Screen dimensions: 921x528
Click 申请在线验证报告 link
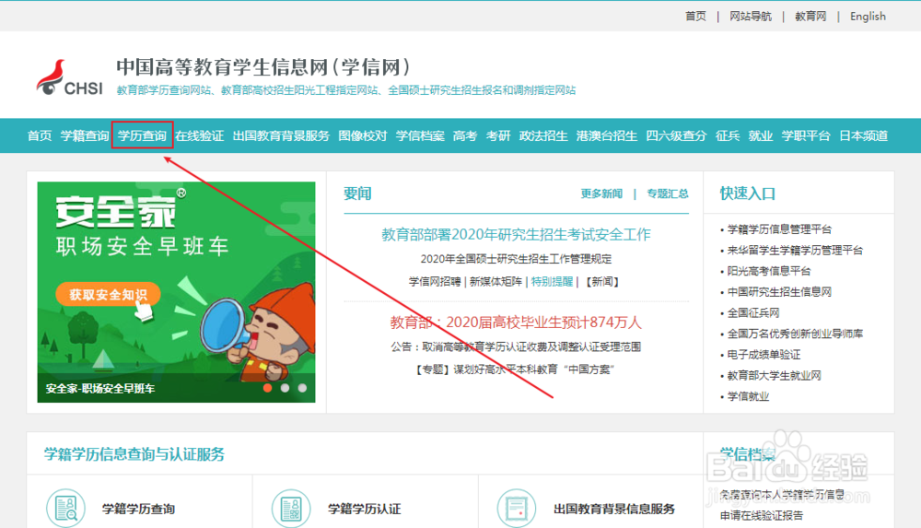[762, 516]
